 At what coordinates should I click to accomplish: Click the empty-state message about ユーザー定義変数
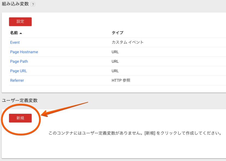point(135,133)
